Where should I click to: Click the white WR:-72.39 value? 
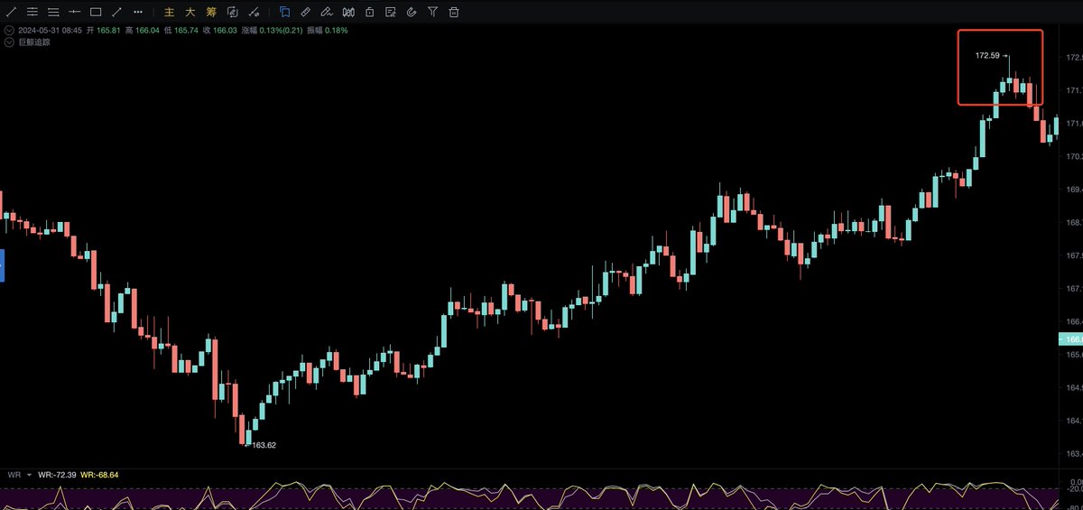coord(57,475)
